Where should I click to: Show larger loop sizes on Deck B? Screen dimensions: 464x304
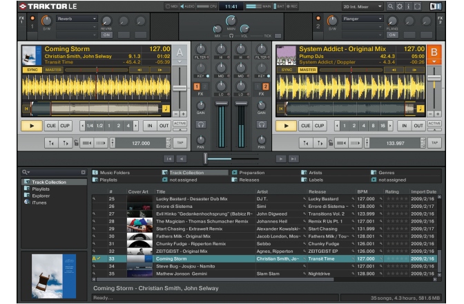coord(390,126)
